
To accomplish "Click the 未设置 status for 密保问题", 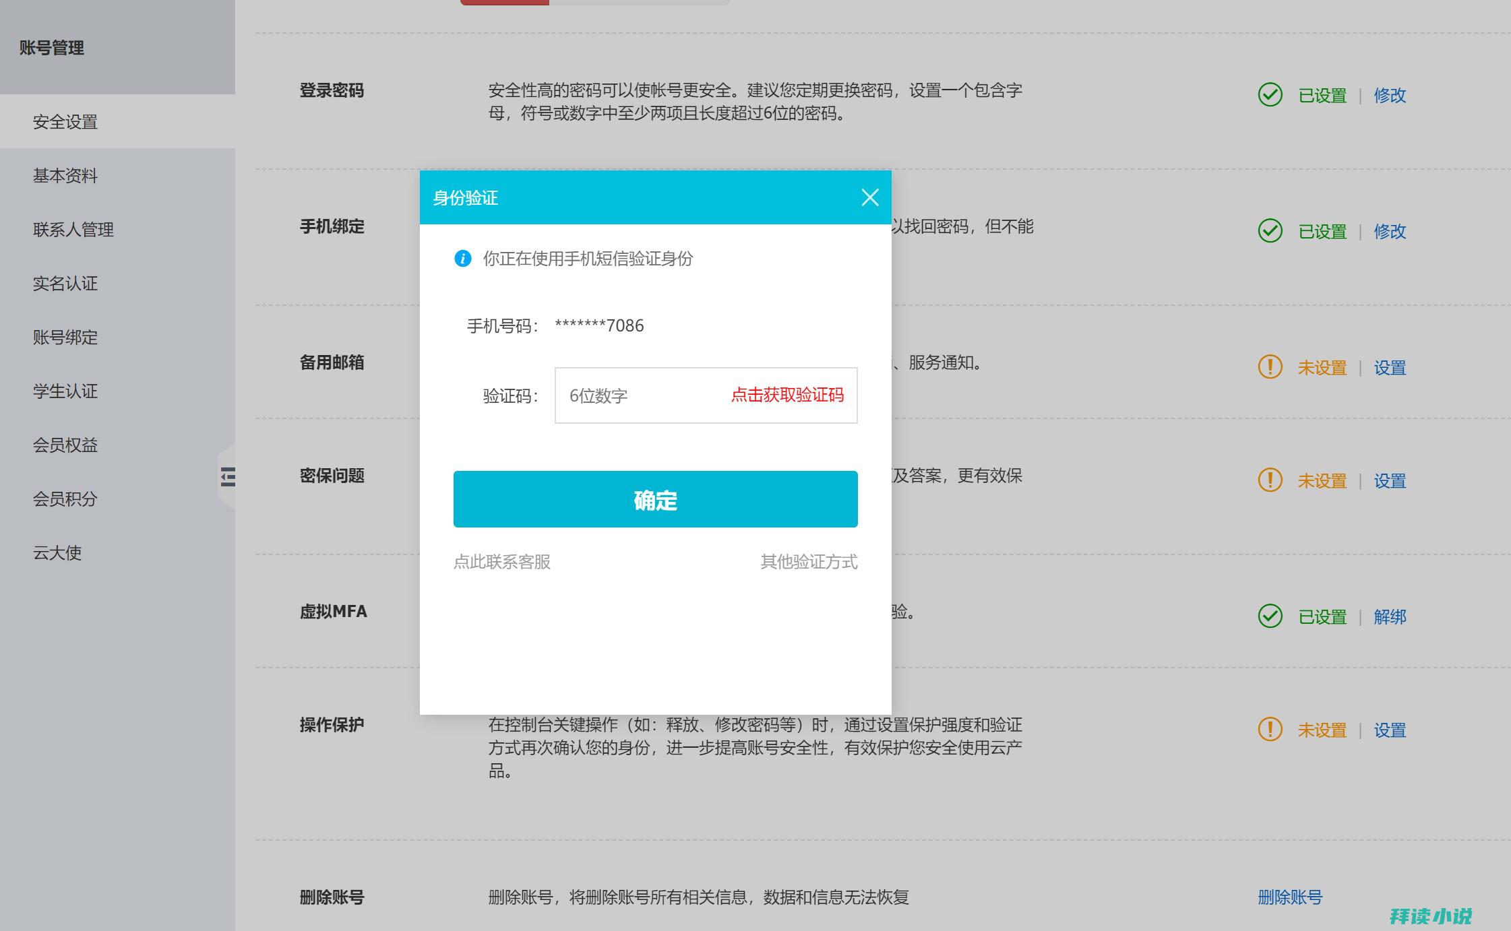I will (x=1322, y=481).
